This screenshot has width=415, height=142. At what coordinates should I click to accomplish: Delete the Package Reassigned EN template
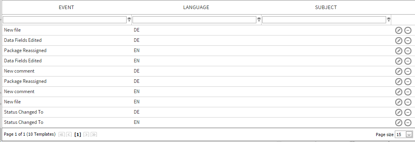coord(408,51)
